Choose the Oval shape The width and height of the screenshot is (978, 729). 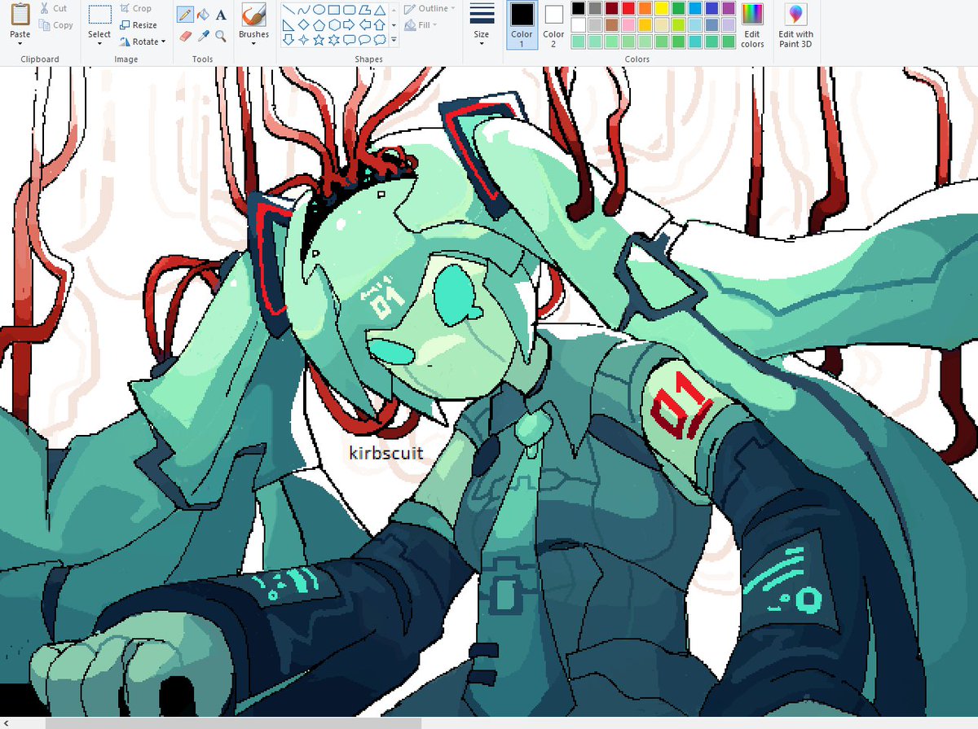click(x=319, y=10)
